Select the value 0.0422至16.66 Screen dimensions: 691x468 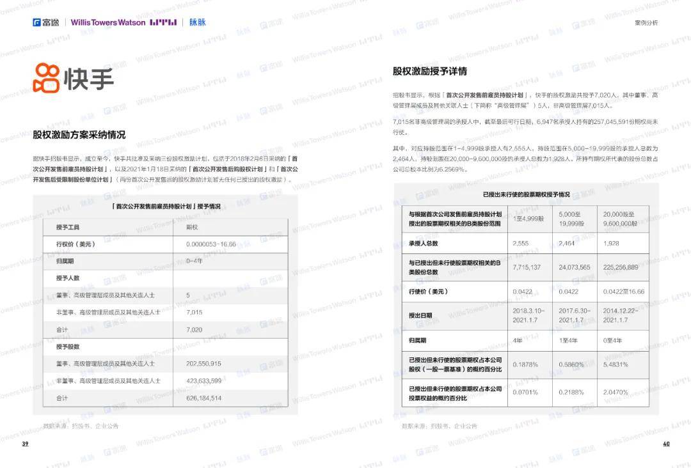tap(624, 292)
